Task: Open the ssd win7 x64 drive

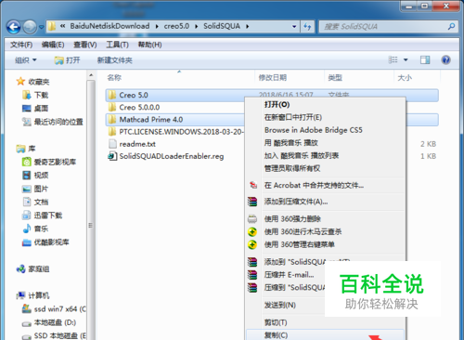Action: point(54,309)
